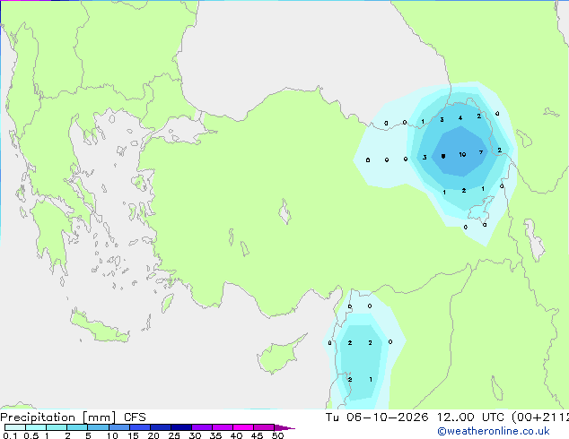Click the 15–20 mm legend color swatch
This screenshot has width=569, height=439.
[x=139, y=427]
